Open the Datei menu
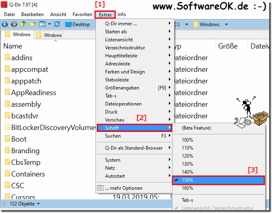Viewport: 272px width, 213px height. (x=9, y=14)
